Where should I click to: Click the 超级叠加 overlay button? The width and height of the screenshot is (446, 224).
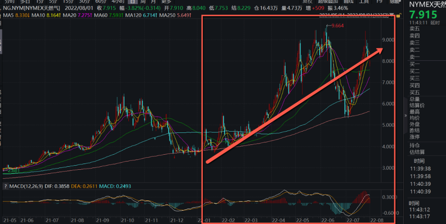[x=327, y=1]
